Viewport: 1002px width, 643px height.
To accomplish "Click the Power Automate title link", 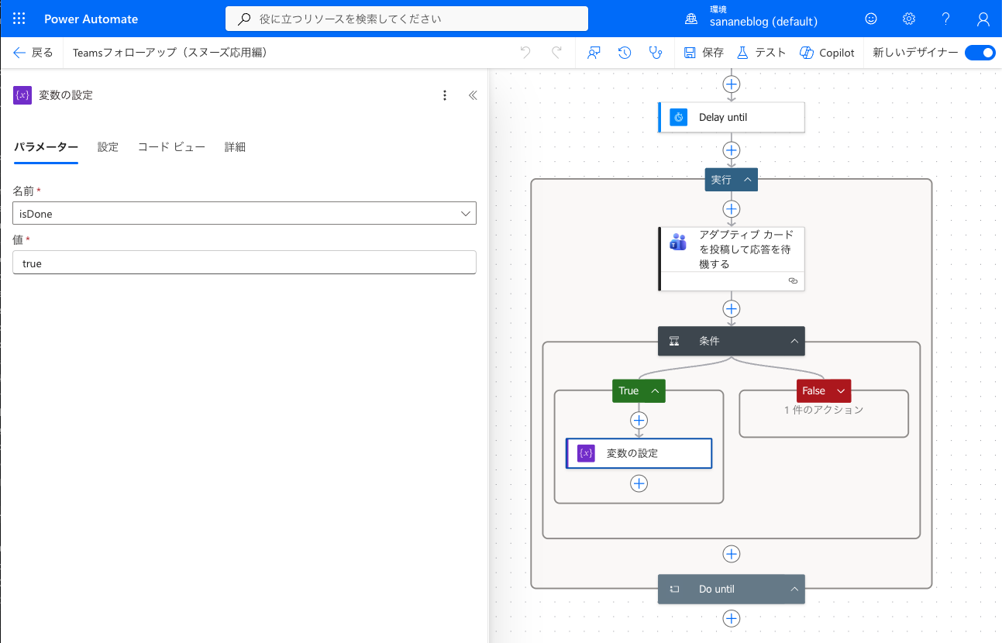I will coord(91,19).
